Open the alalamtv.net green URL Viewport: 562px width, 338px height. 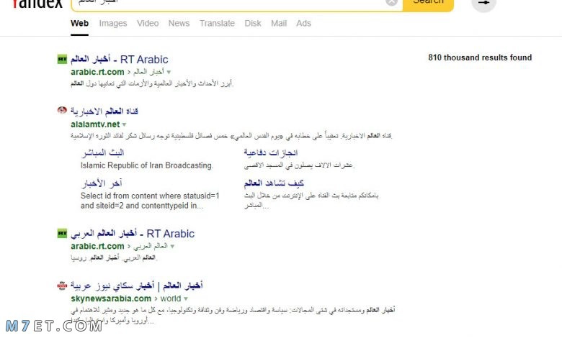tap(95, 124)
